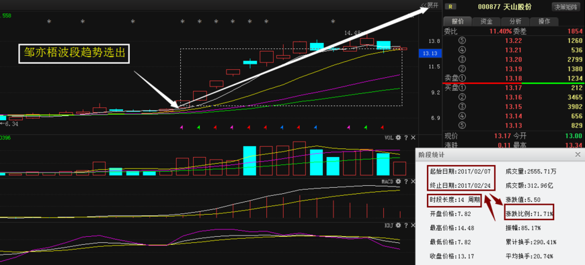
Task: Select the tallest cyan volume bar
Action: click(249, 161)
